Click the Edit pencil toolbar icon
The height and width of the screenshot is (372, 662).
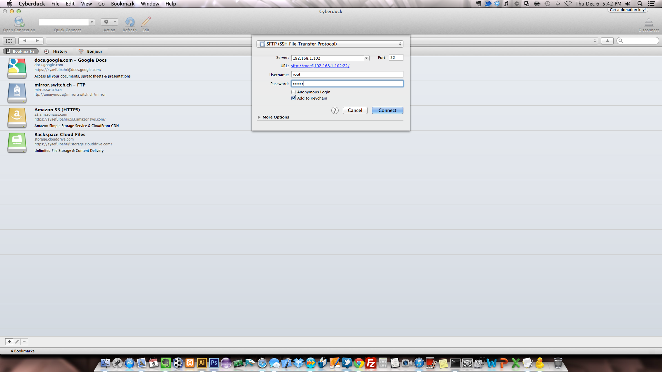pyautogui.click(x=146, y=22)
